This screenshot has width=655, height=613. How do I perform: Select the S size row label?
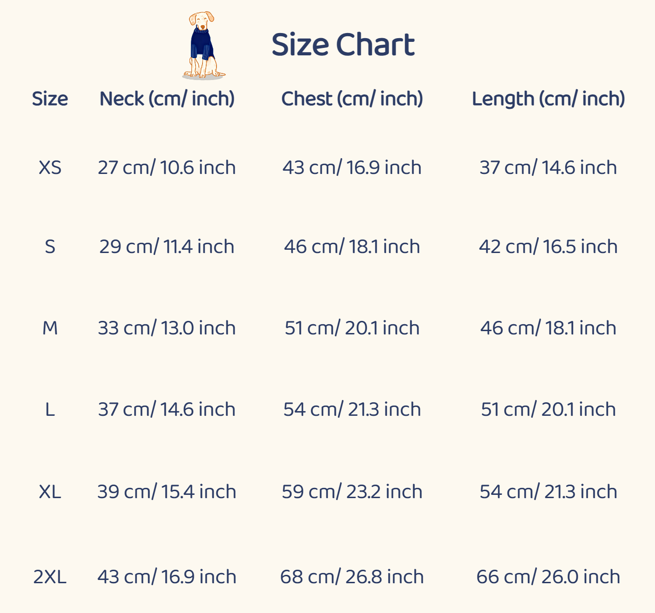(x=50, y=247)
